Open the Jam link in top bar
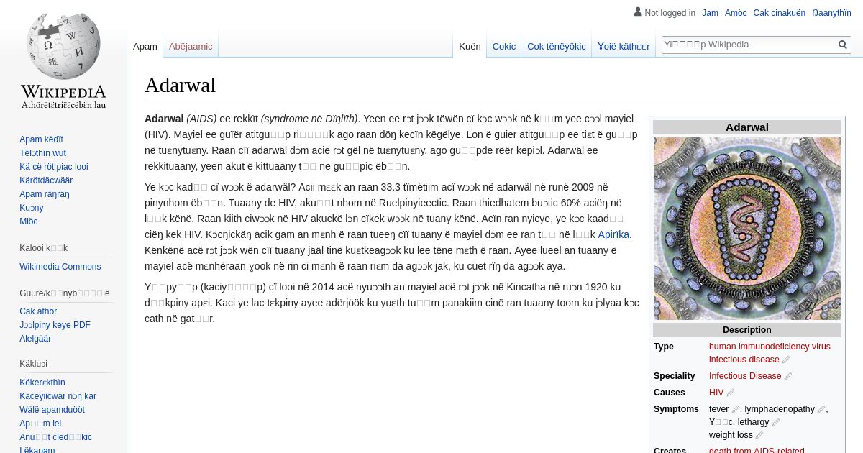 (x=710, y=12)
